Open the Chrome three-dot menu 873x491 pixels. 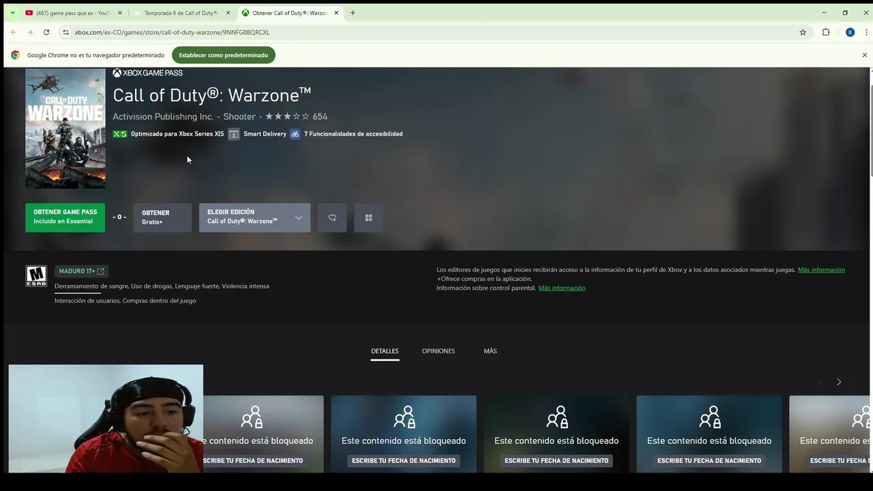tap(866, 32)
